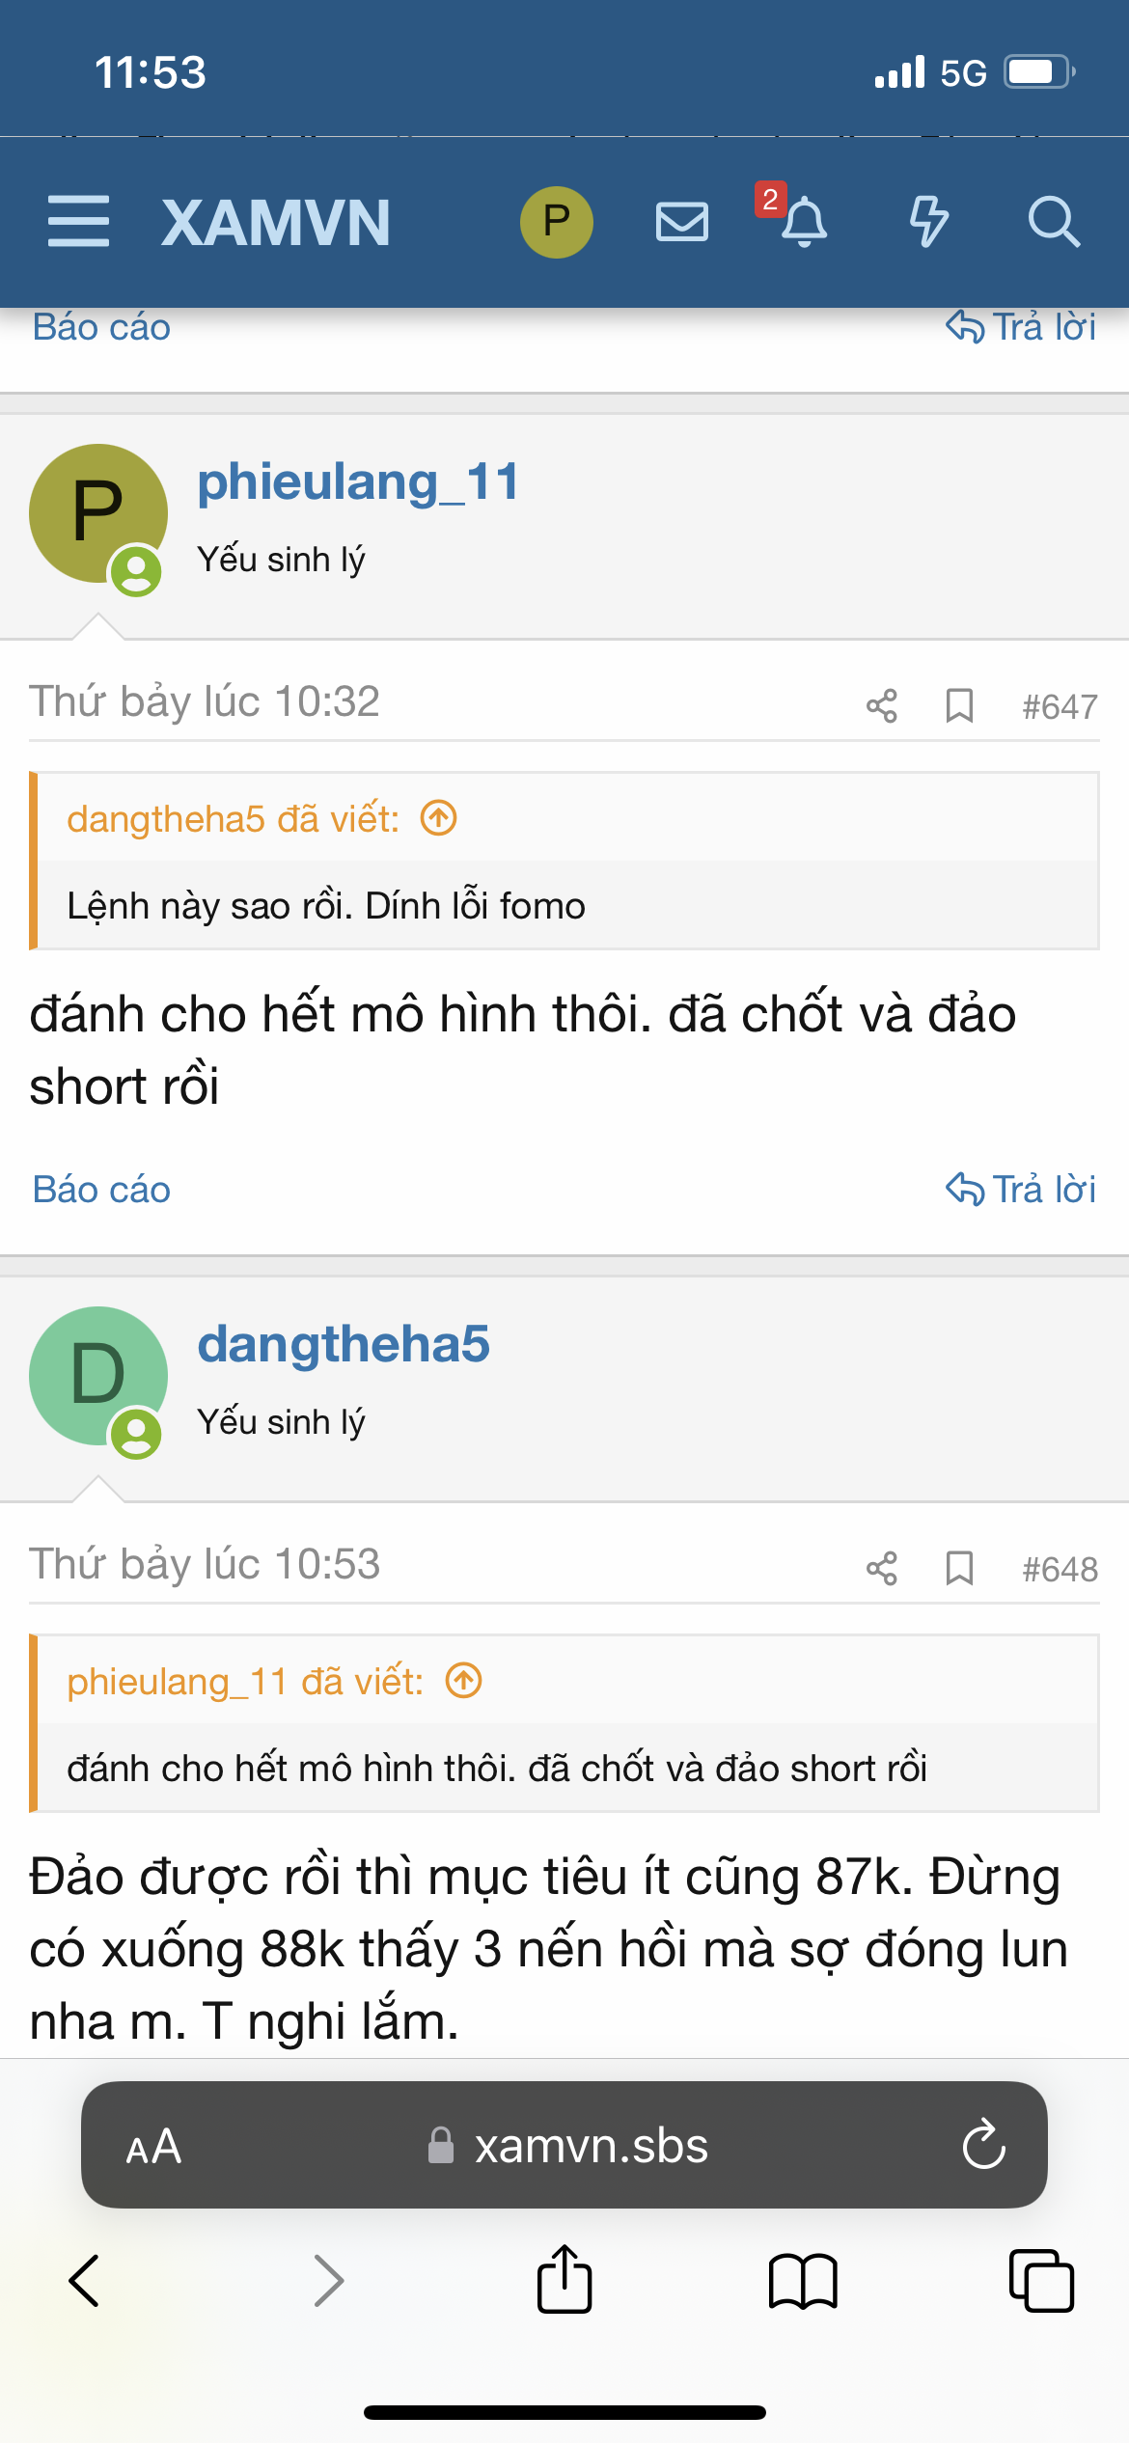Tap Safari AA reader options button
This screenshot has width=1129, height=2443.
154,2147
